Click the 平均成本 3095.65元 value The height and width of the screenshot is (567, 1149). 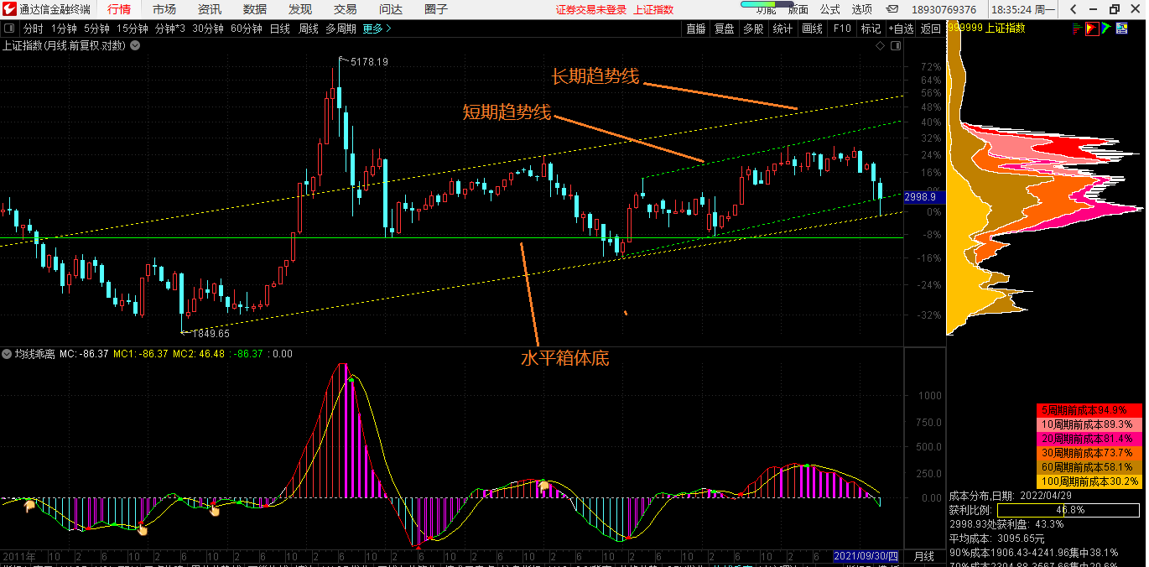point(996,538)
